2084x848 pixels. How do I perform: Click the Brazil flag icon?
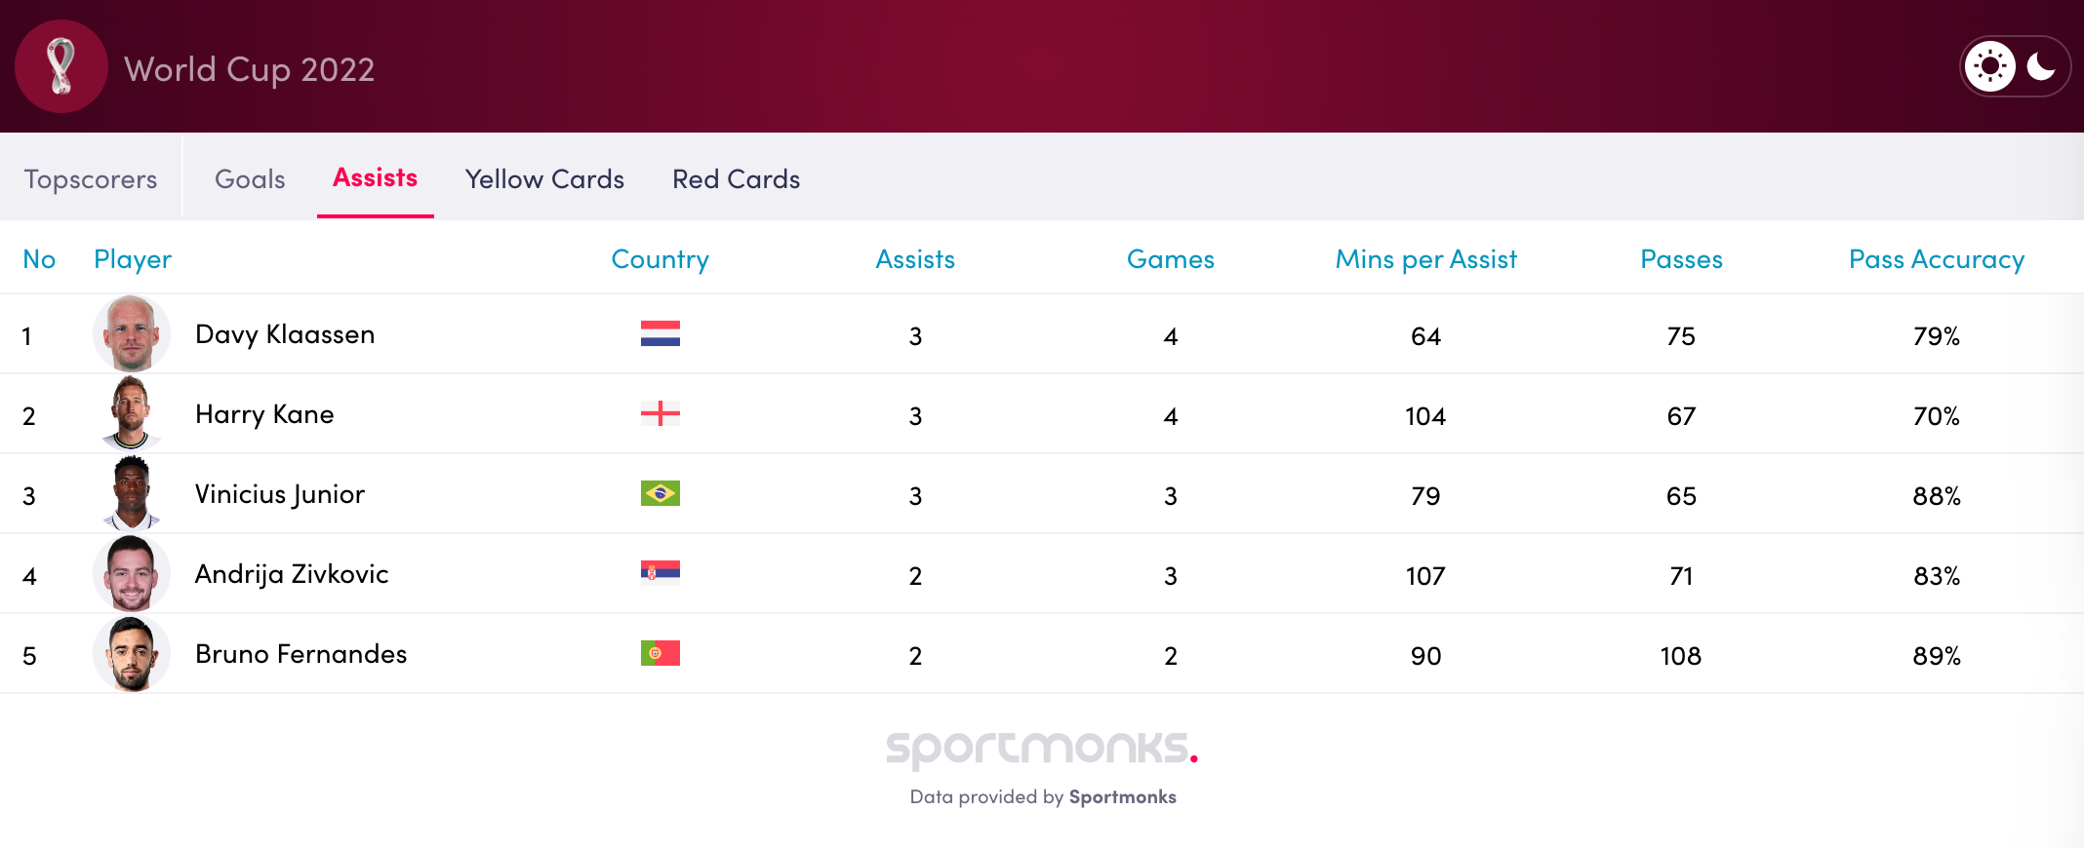[x=660, y=494]
